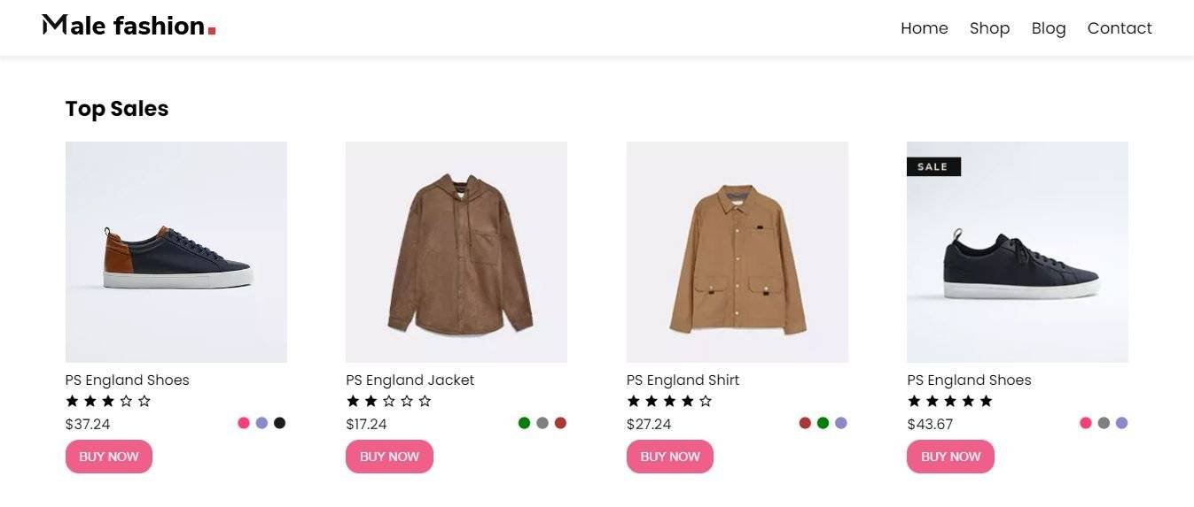
Task: Open the Home menu item
Action: (924, 28)
